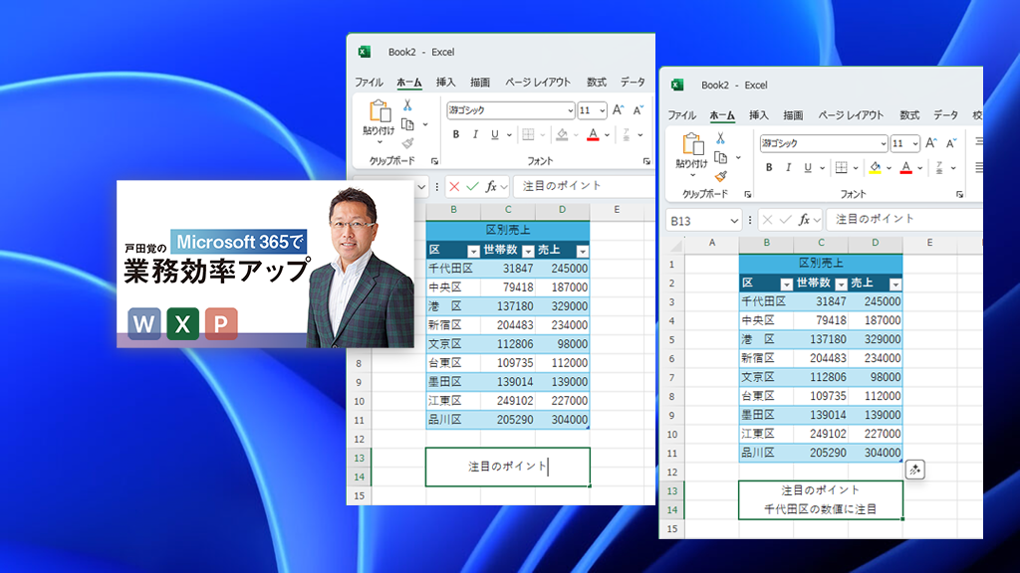This screenshot has height=573, width=1020.
Task: Click Copy icon in left Excel window
Action: click(x=407, y=124)
